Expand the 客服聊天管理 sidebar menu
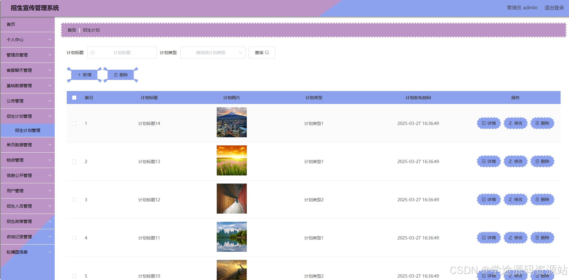 click(x=28, y=70)
